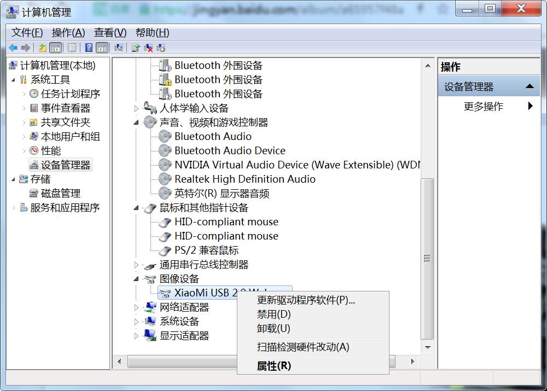
Task: Select 本地用户和组 icon in tree
Action: pyautogui.click(x=34, y=136)
